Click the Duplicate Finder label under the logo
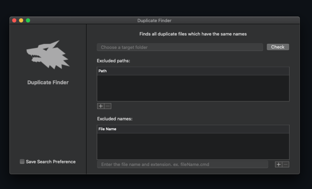This screenshot has height=189, width=312. 48,82
